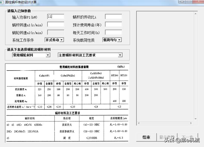Image resolution: width=204 pixels, height=147 pixels.
Task: Click the worm wheel speed n2 field
Action: [x=56, y=32]
